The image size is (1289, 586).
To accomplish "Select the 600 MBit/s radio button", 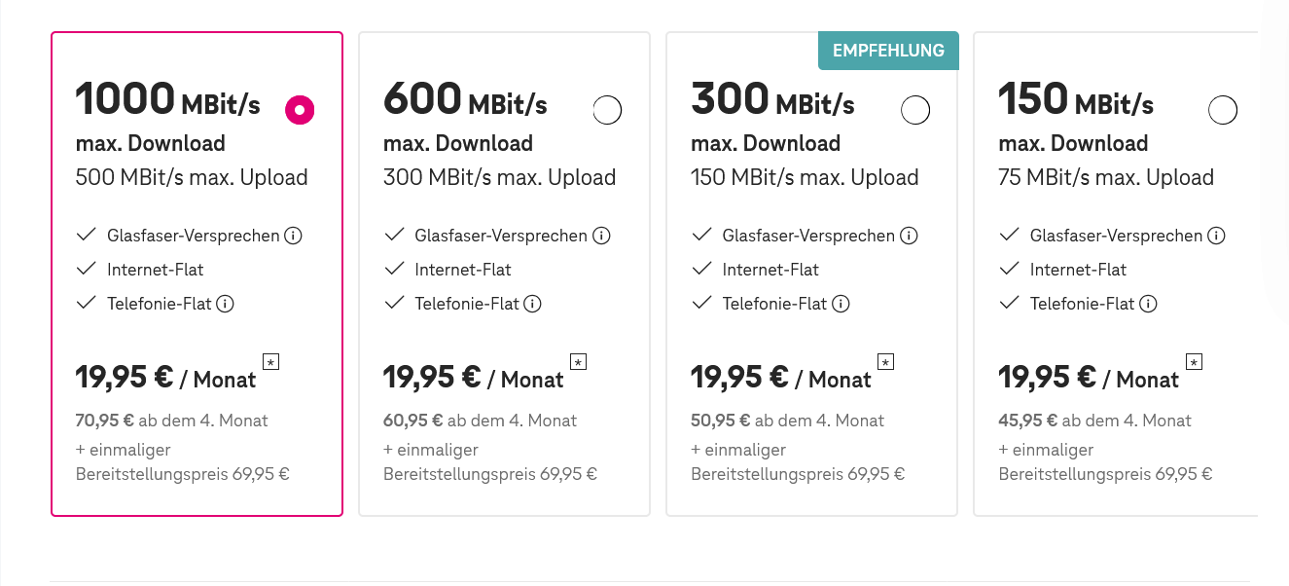I will pos(607,111).
